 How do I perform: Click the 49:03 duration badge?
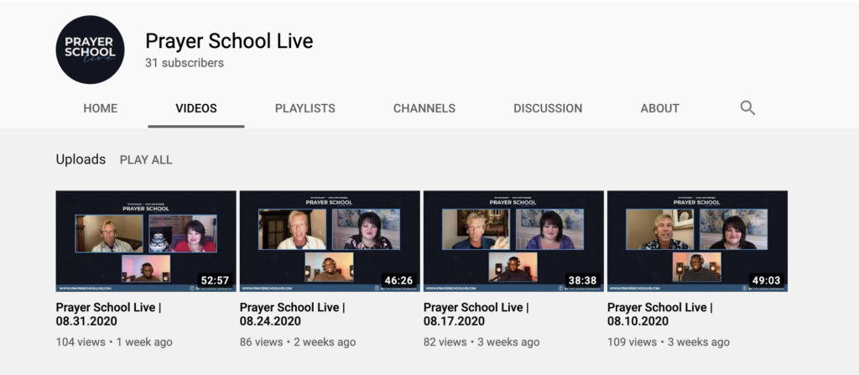point(767,281)
